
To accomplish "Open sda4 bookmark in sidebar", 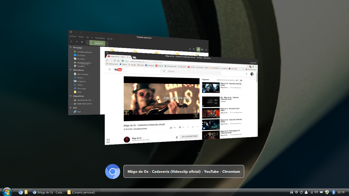I will click(78, 92).
